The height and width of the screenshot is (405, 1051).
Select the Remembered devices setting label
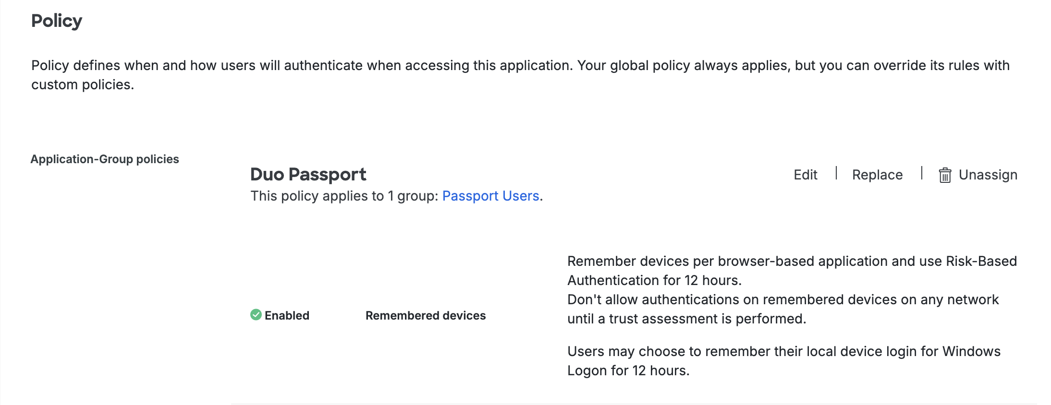pos(425,315)
